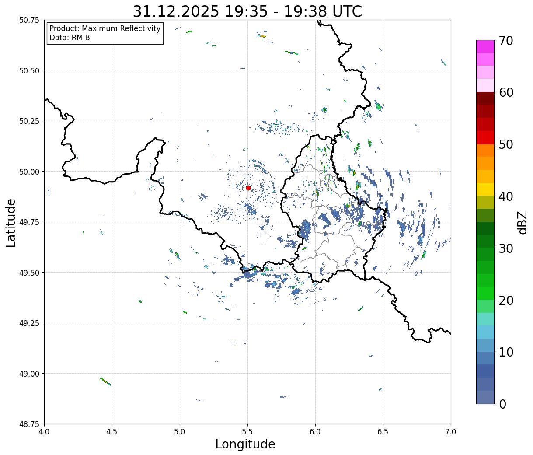
Task: Click the 50 tick on the colorbar
Action: (506, 144)
